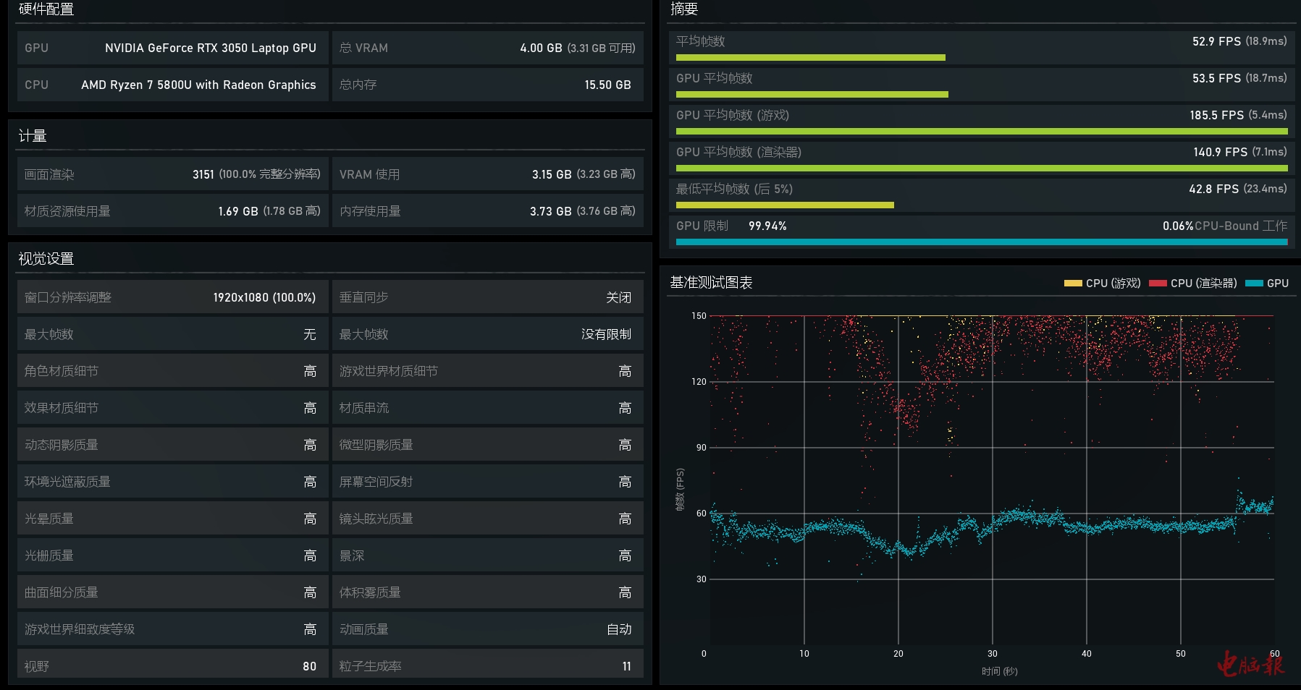Click the 硬件配置 section header
Viewport: 1301px width, 690px height.
pyautogui.click(x=46, y=9)
